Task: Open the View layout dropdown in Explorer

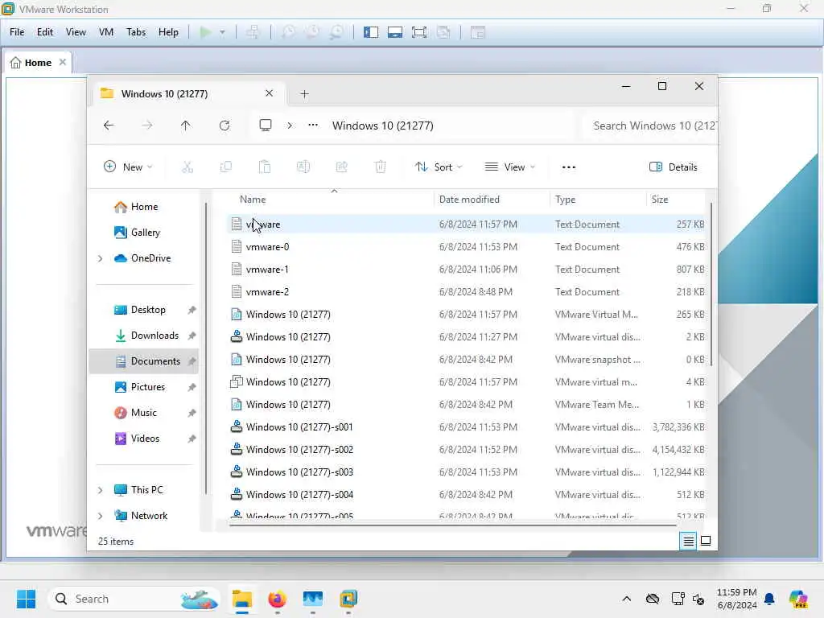Action: tap(509, 167)
